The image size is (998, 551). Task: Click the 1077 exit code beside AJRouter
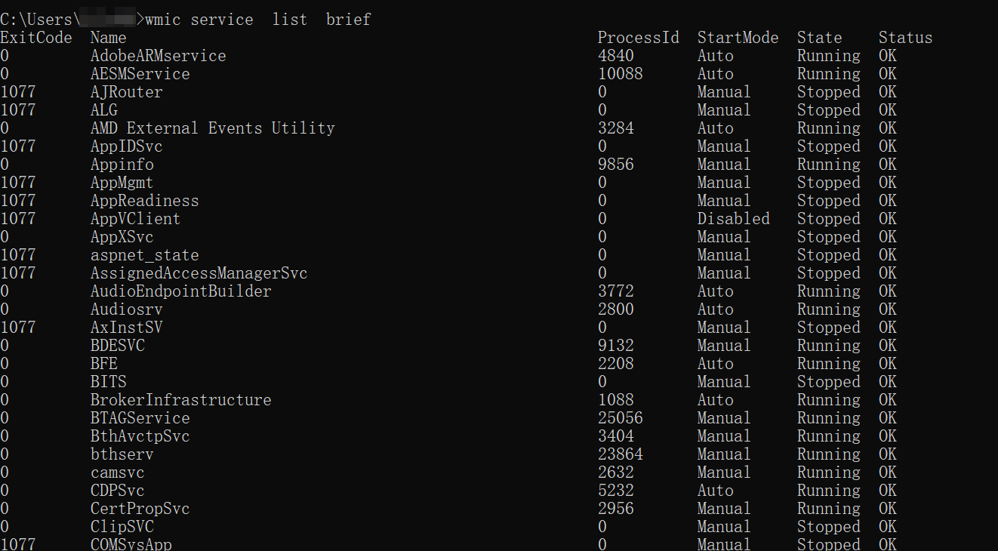(18, 92)
